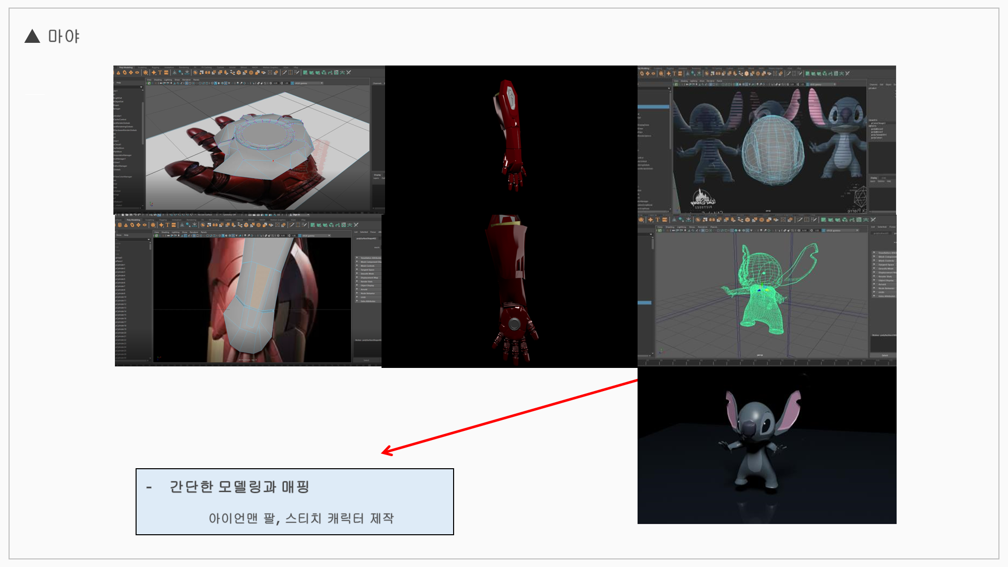The image size is (1008, 567).
Task: Expand Render Stats in the Iron Man forearm screenshot
Action: tap(368, 282)
